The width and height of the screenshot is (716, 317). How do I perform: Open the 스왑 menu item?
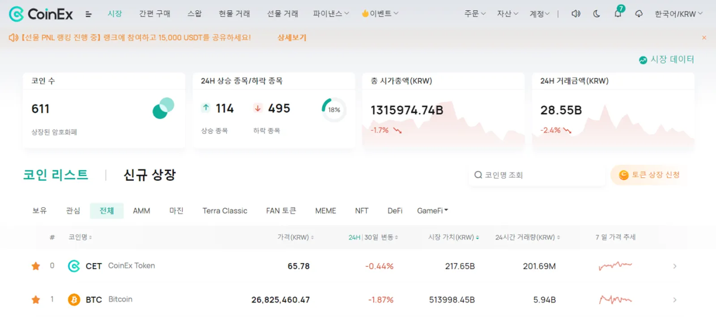click(195, 13)
